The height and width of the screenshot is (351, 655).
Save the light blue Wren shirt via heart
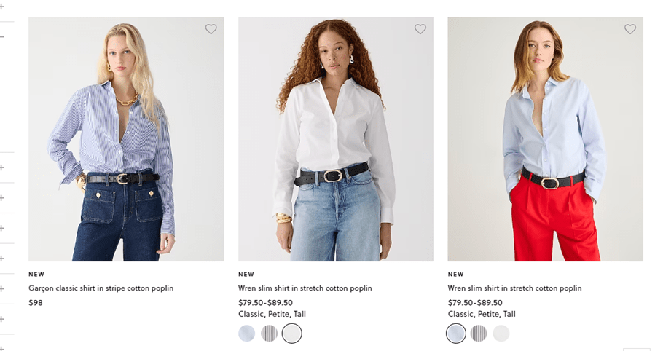tap(629, 30)
